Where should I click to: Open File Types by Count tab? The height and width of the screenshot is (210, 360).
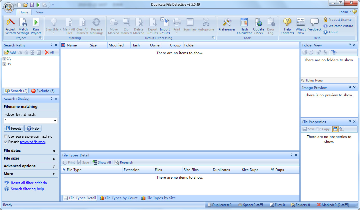click(119, 198)
